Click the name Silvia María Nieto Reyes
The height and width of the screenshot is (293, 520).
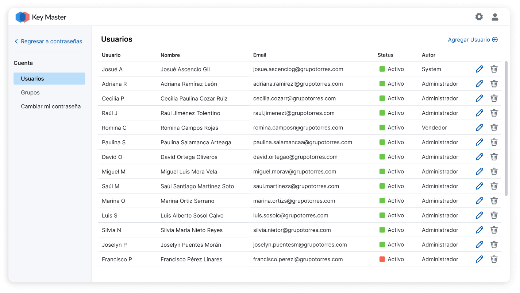tap(192, 230)
